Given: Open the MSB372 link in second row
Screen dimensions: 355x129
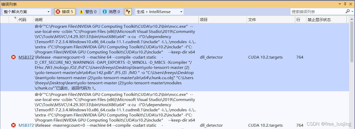Looking at the screenshot, I should pyautogui.click(x=26, y=125).
